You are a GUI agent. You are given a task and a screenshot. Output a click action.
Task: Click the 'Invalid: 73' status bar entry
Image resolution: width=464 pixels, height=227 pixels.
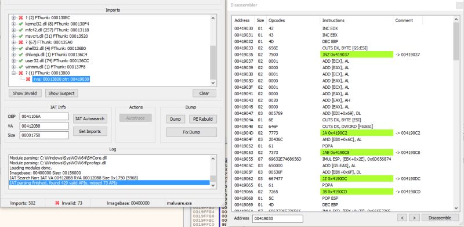pos(68,203)
